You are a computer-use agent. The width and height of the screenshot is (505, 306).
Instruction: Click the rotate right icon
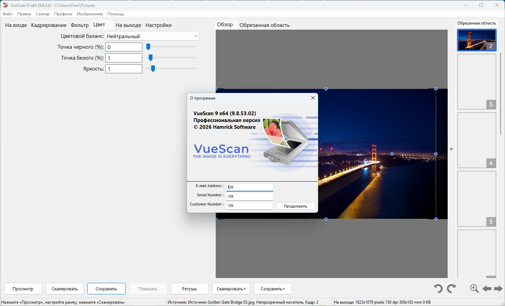pos(451,289)
